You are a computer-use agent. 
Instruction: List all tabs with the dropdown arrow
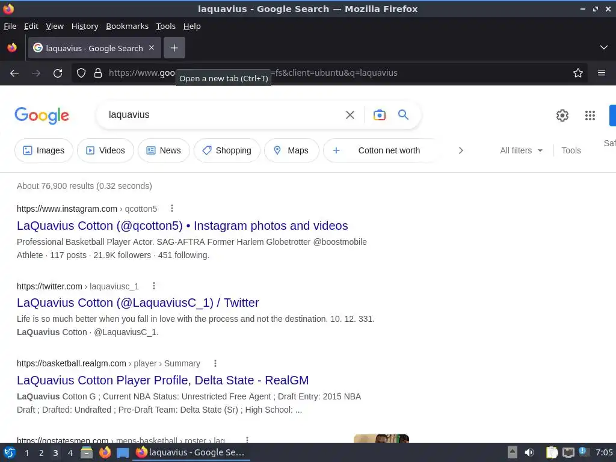603,48
